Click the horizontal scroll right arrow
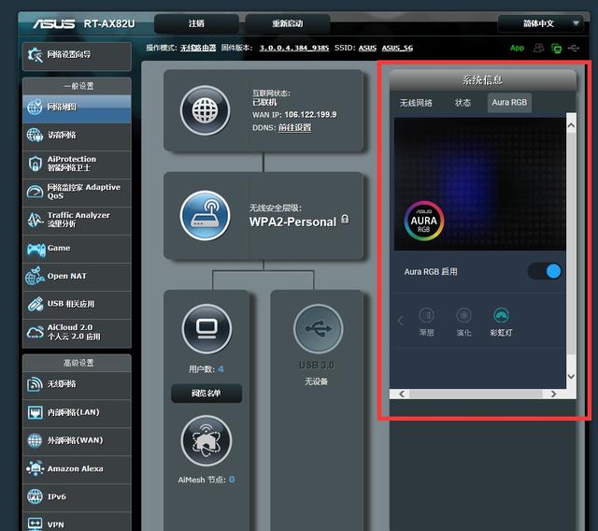Screen dimensions: 598x531 (553, 394)
